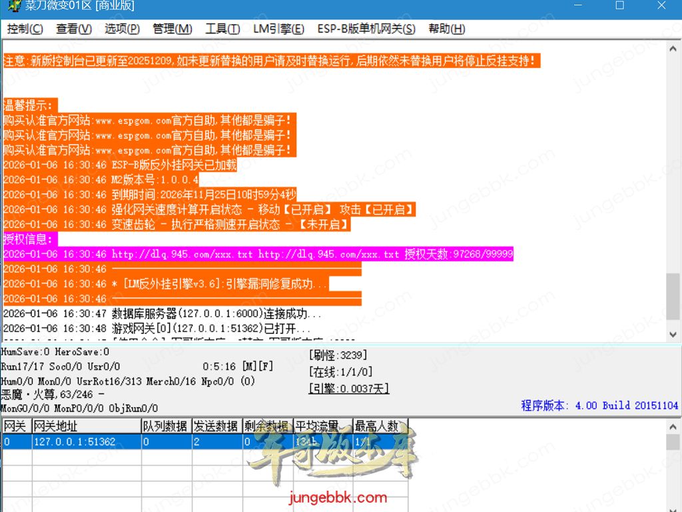
Task: Maximize the 菜刀微变01区 window
Action: [619, 6]
